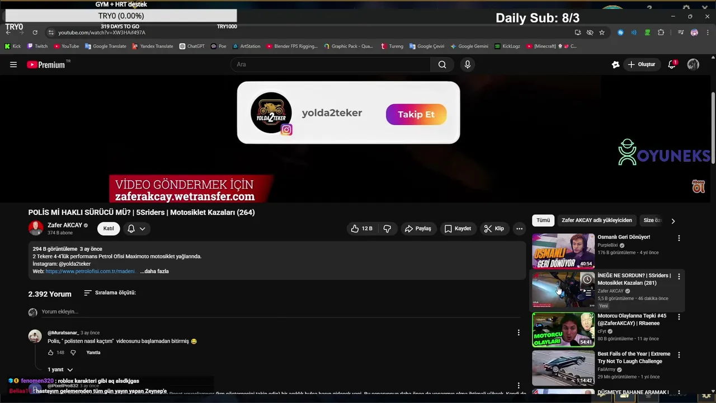Open the petrolofisi.com.tr link
Image resolution: width=716 pixels, height=403 pixels.
(90, 271)
